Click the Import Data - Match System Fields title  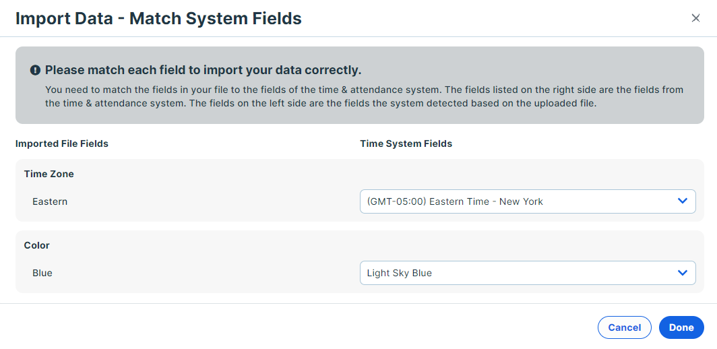pyautogui.click(x=158, y=18)
